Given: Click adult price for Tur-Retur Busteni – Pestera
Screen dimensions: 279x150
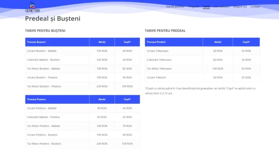Looking at the screenshot, I should (x=102, y=86).
